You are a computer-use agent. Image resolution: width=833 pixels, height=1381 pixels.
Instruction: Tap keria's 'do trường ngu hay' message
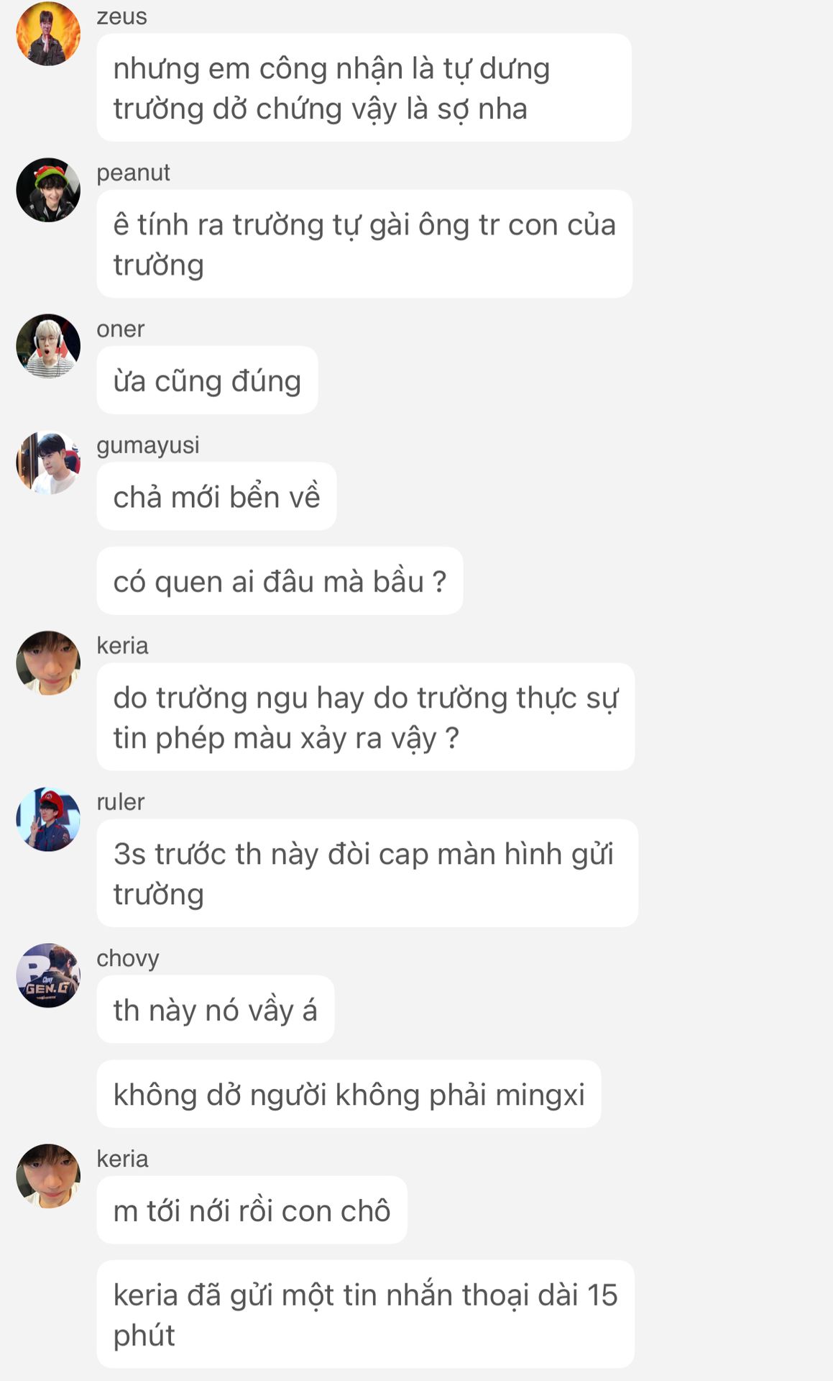pyautogui.click(x=366, y=717)
